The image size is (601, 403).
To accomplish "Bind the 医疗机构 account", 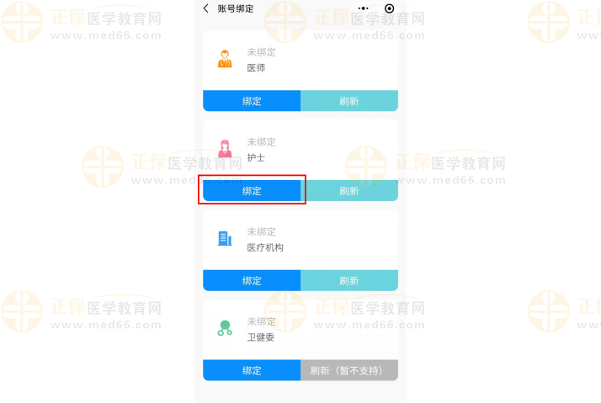I will [252, 280].
